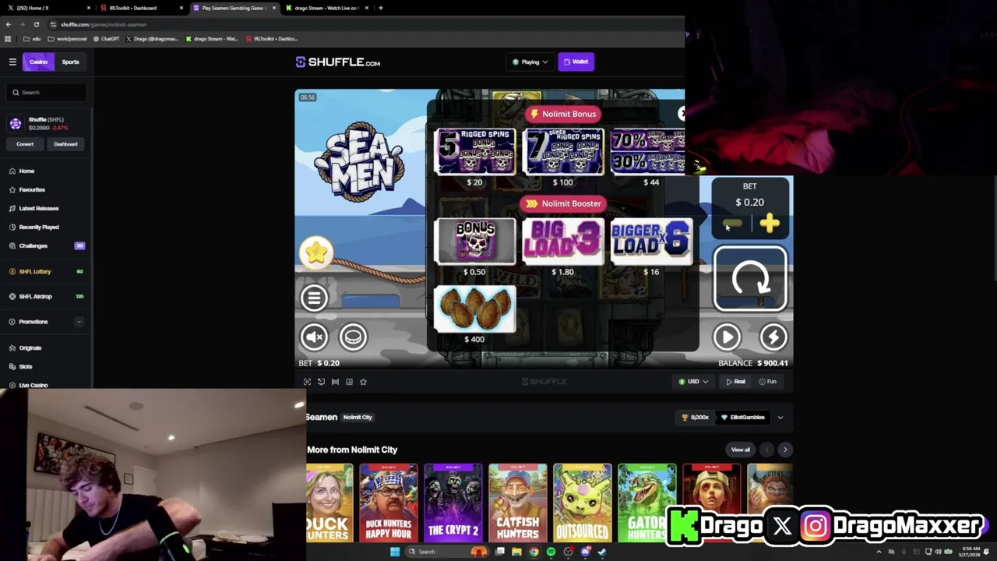Image resolution: width=997 pixels, height=561 pixels.
Task: Spin the reels with circular arrow button
Action: (x=750, y=279)
